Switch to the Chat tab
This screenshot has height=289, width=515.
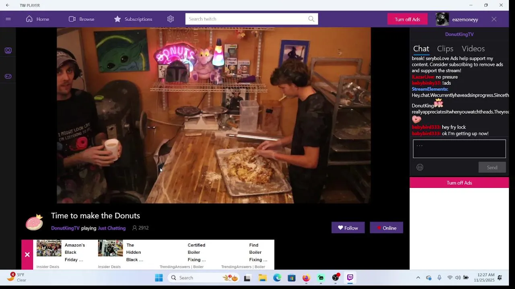pos(421,49)
